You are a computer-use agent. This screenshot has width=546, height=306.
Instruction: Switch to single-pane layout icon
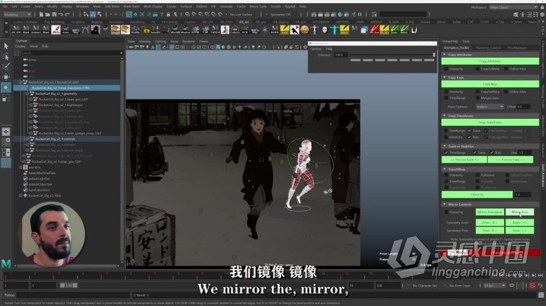click(x=6, y=132)
